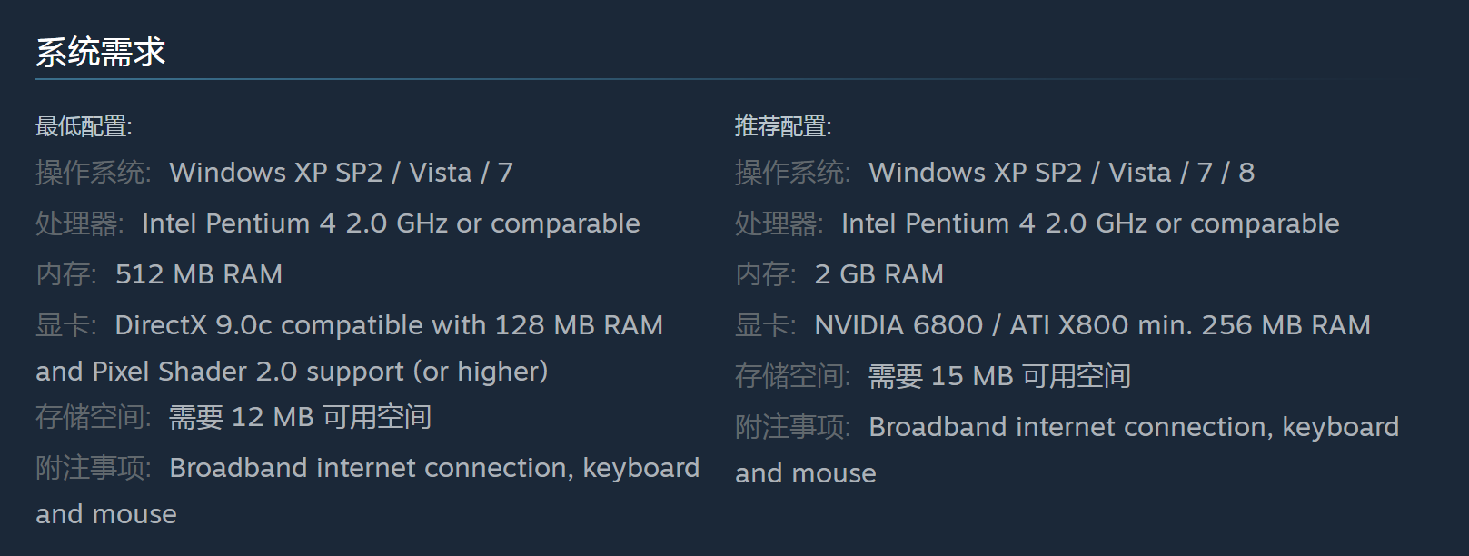Click minimum OS text Windows XP SP2 / Vista / 7
The image size is (1469, 556).
pyautogui.click(x=342, y=173)
